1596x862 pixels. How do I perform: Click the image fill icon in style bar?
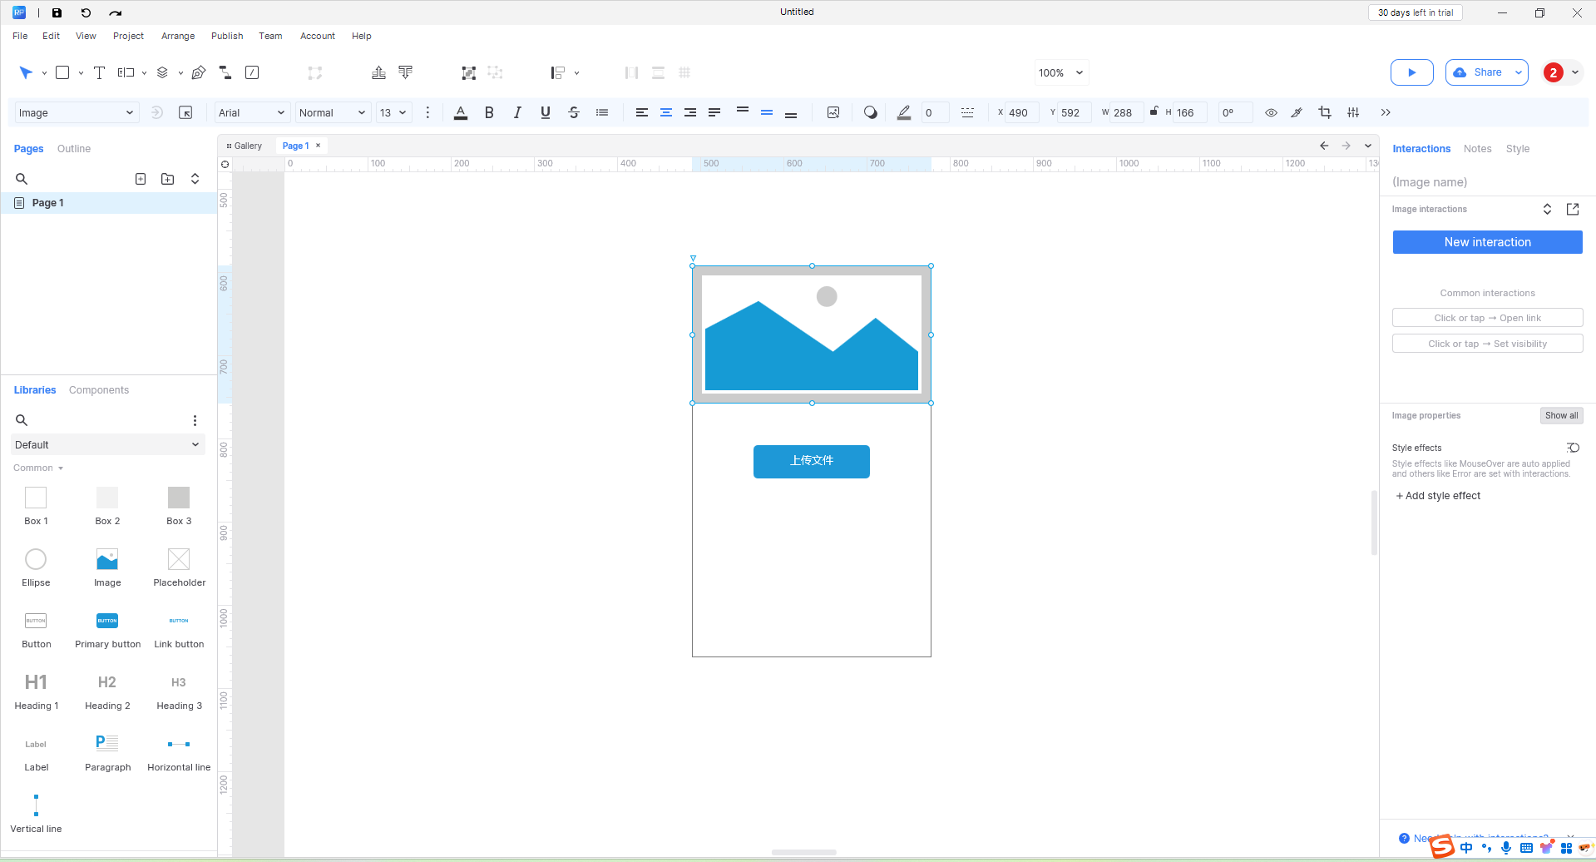coord(833,112)
